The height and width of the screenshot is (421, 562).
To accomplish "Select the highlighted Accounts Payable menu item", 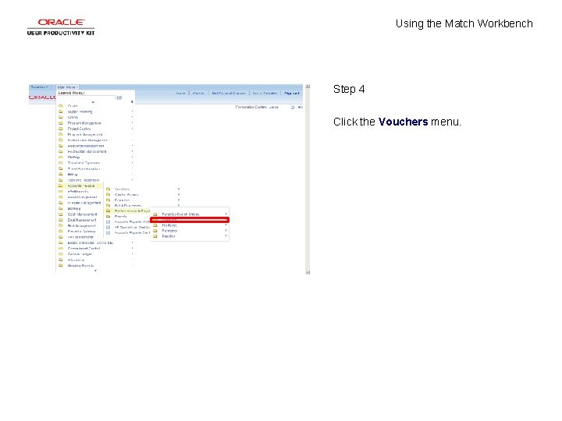I will point(81,186).
